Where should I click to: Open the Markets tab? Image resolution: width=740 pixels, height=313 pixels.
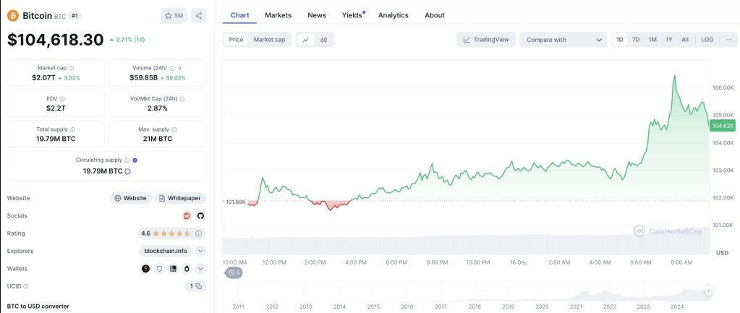278,15
